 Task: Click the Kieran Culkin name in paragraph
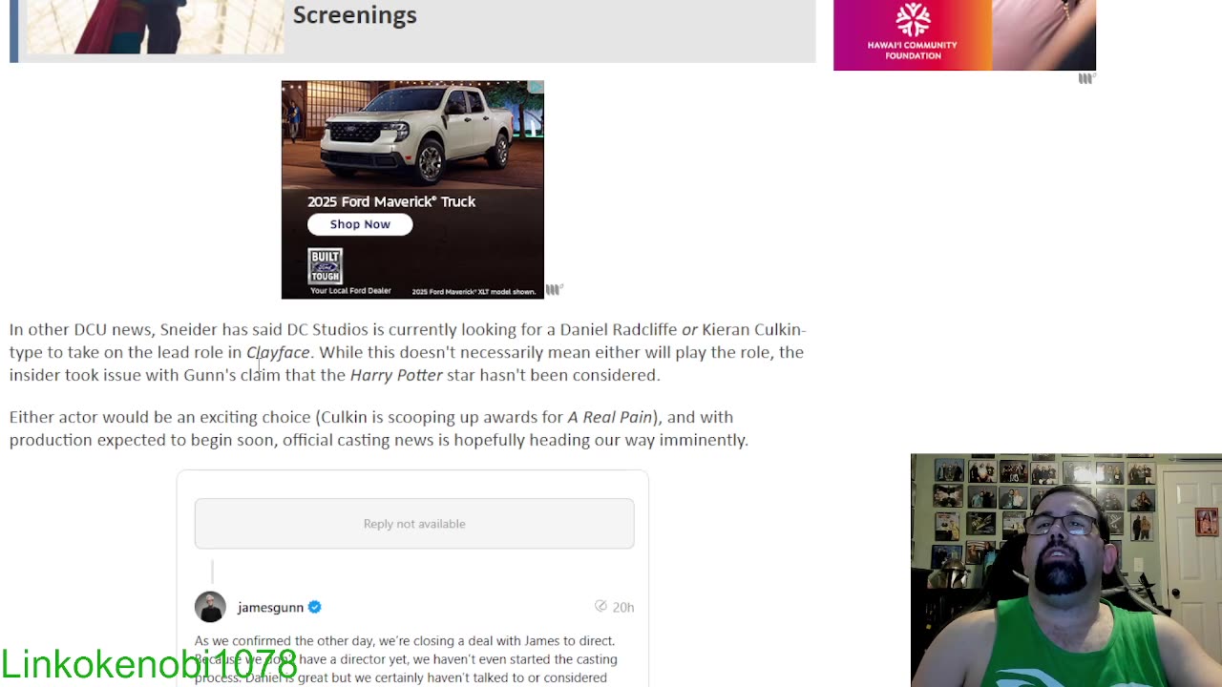[752, 329]
